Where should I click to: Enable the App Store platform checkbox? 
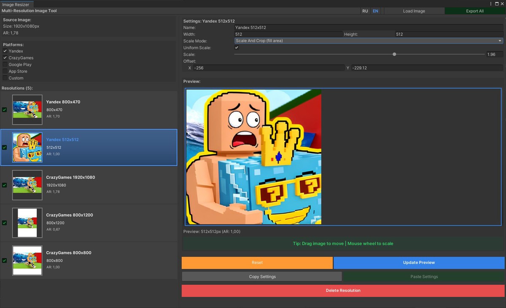(x=5, y=71)
